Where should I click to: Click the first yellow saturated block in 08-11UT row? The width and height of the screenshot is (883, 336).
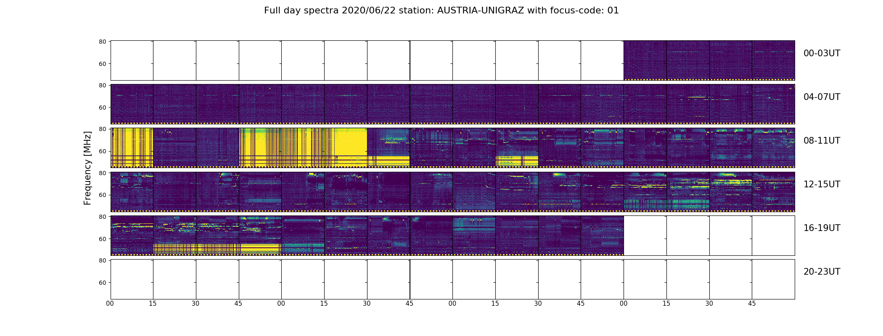click(x=132, y=148)
